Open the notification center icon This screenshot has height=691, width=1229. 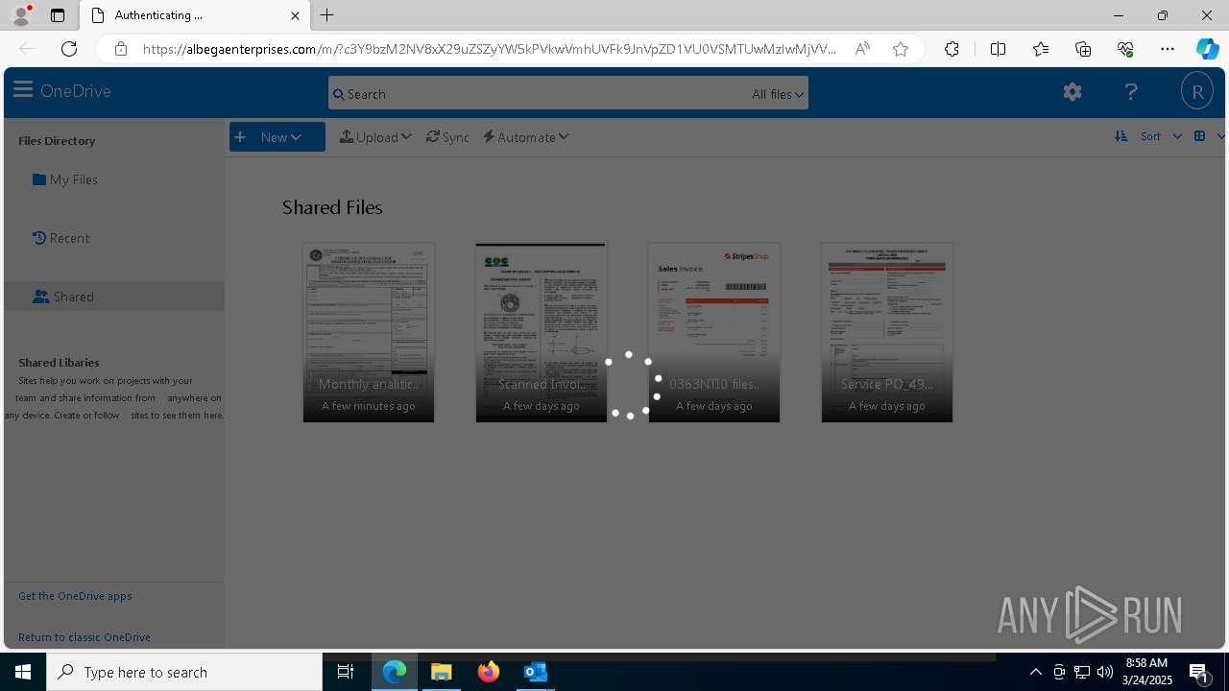pyautogui.click(x=1198, y=672)
